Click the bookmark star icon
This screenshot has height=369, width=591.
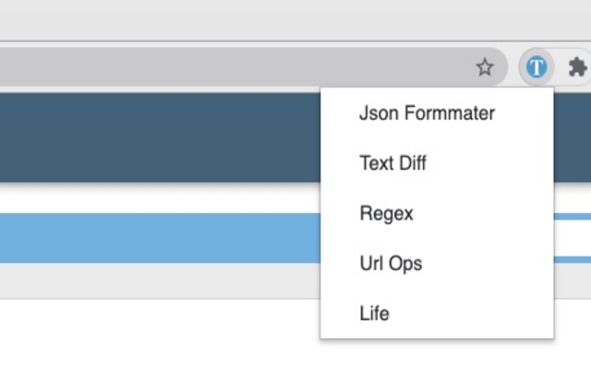[485, 66]
